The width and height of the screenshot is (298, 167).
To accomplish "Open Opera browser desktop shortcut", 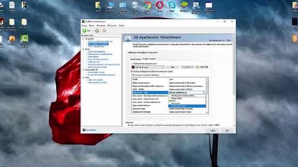I will pyautogui.click(x=160, y=5).
